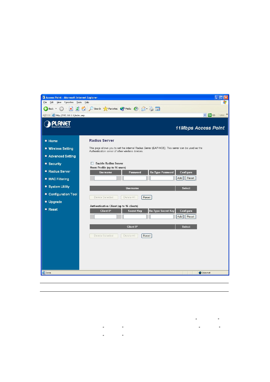Click the URL address bar field
The width and height of the screenshot is (270, 382).
click(x=129, y=115)
